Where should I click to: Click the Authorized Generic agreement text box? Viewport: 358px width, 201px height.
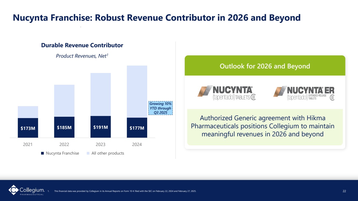(265, 126)
